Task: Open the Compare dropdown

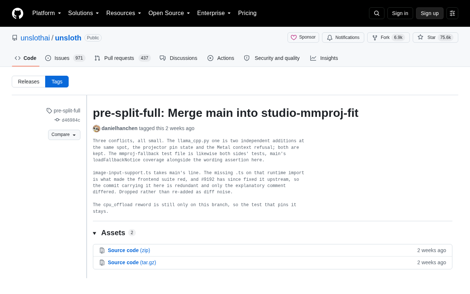Action: 64,135
